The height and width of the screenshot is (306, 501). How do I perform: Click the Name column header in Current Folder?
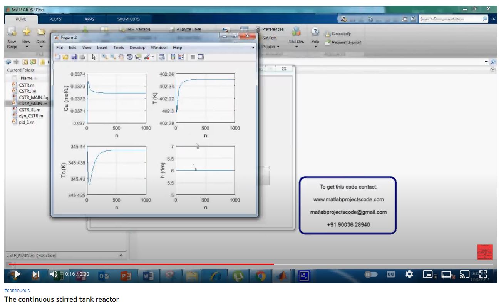pos(27,78)
